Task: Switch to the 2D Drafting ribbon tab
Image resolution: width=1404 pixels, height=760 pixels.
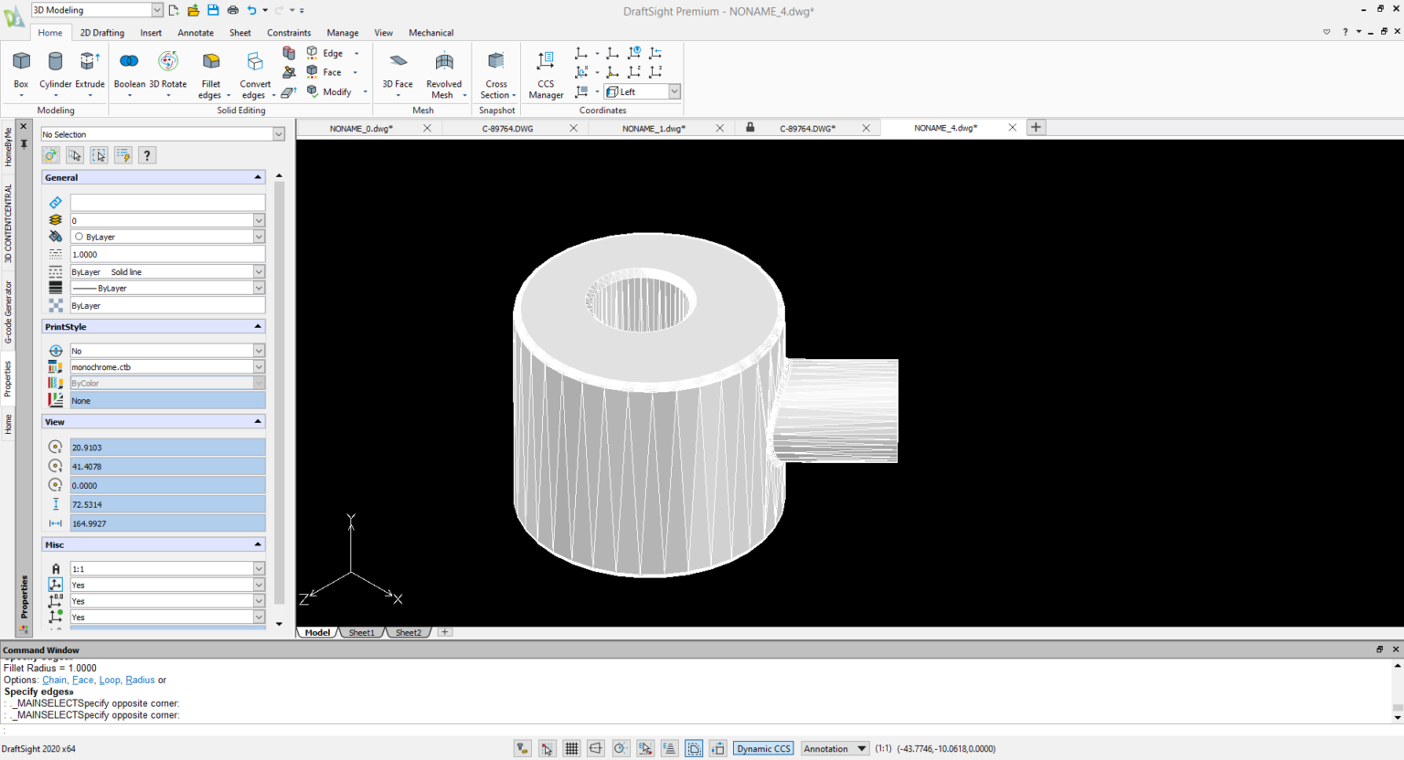Action: [101, 33]
